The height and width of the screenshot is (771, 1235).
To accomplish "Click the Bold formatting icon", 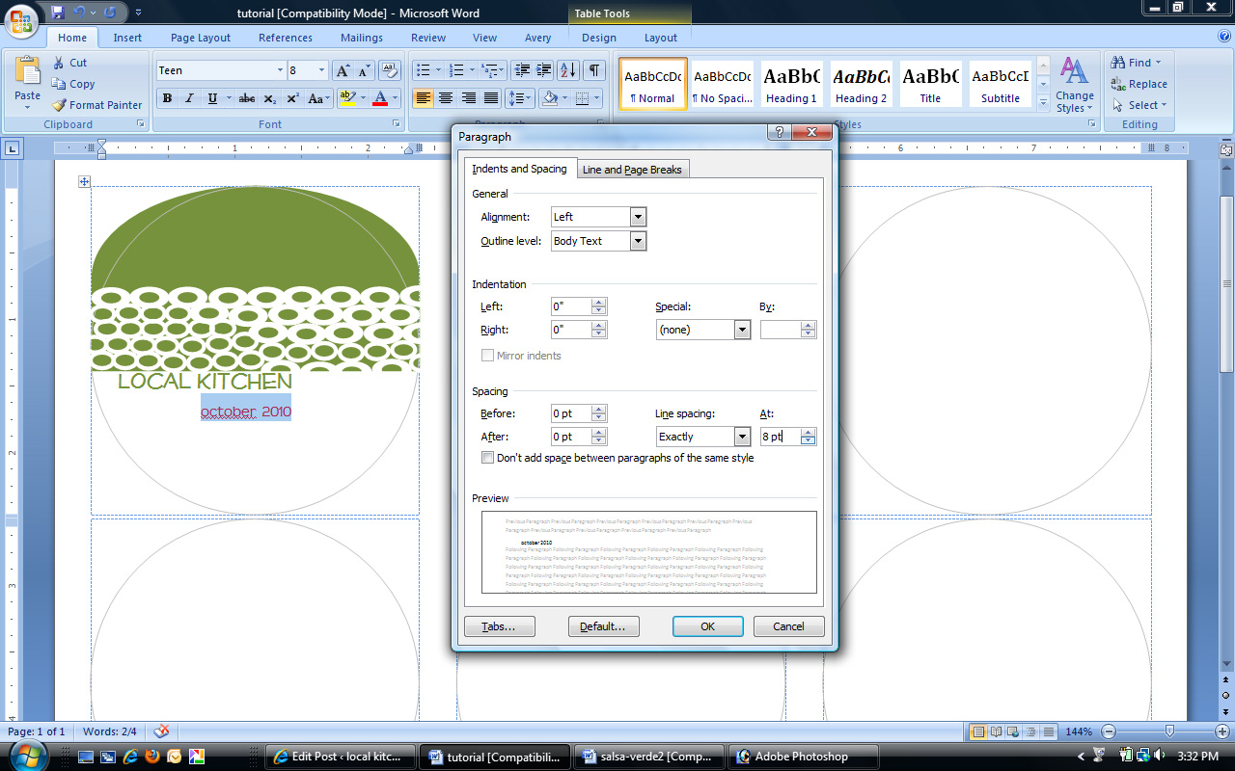I will tap(167, 98).
